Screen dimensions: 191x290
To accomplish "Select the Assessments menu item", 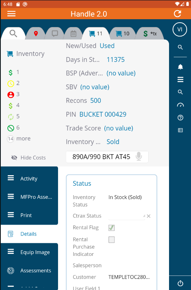I will click(29, 270).
